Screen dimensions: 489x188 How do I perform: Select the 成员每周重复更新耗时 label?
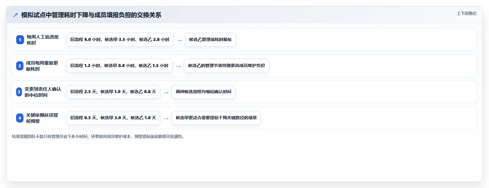pyautogui.click(x=42, y=66)
